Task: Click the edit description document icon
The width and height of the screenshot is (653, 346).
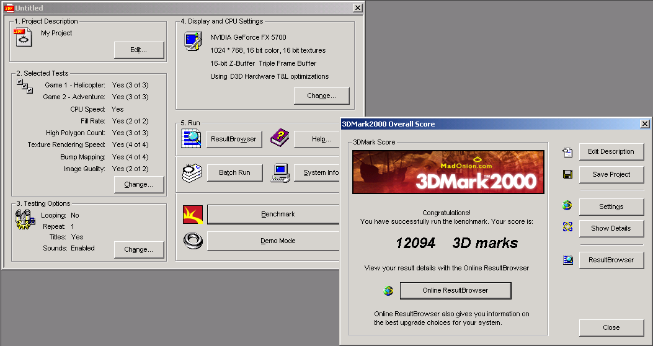Action: tap(567, 152)
